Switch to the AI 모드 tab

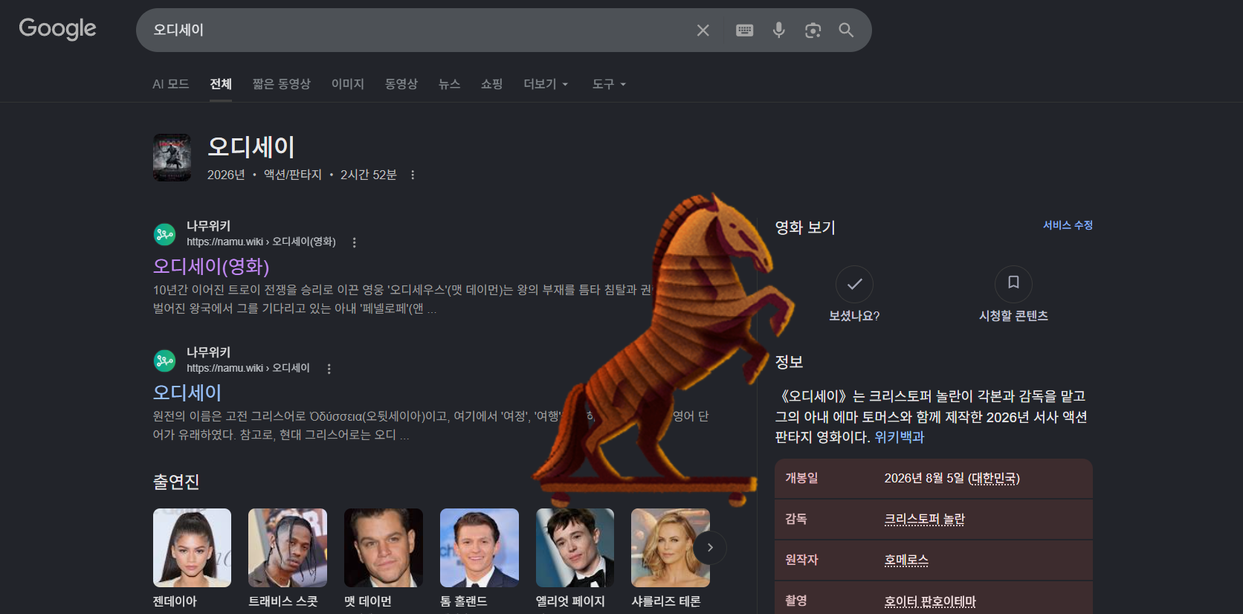pyautogui.click(x=171, y=84)
